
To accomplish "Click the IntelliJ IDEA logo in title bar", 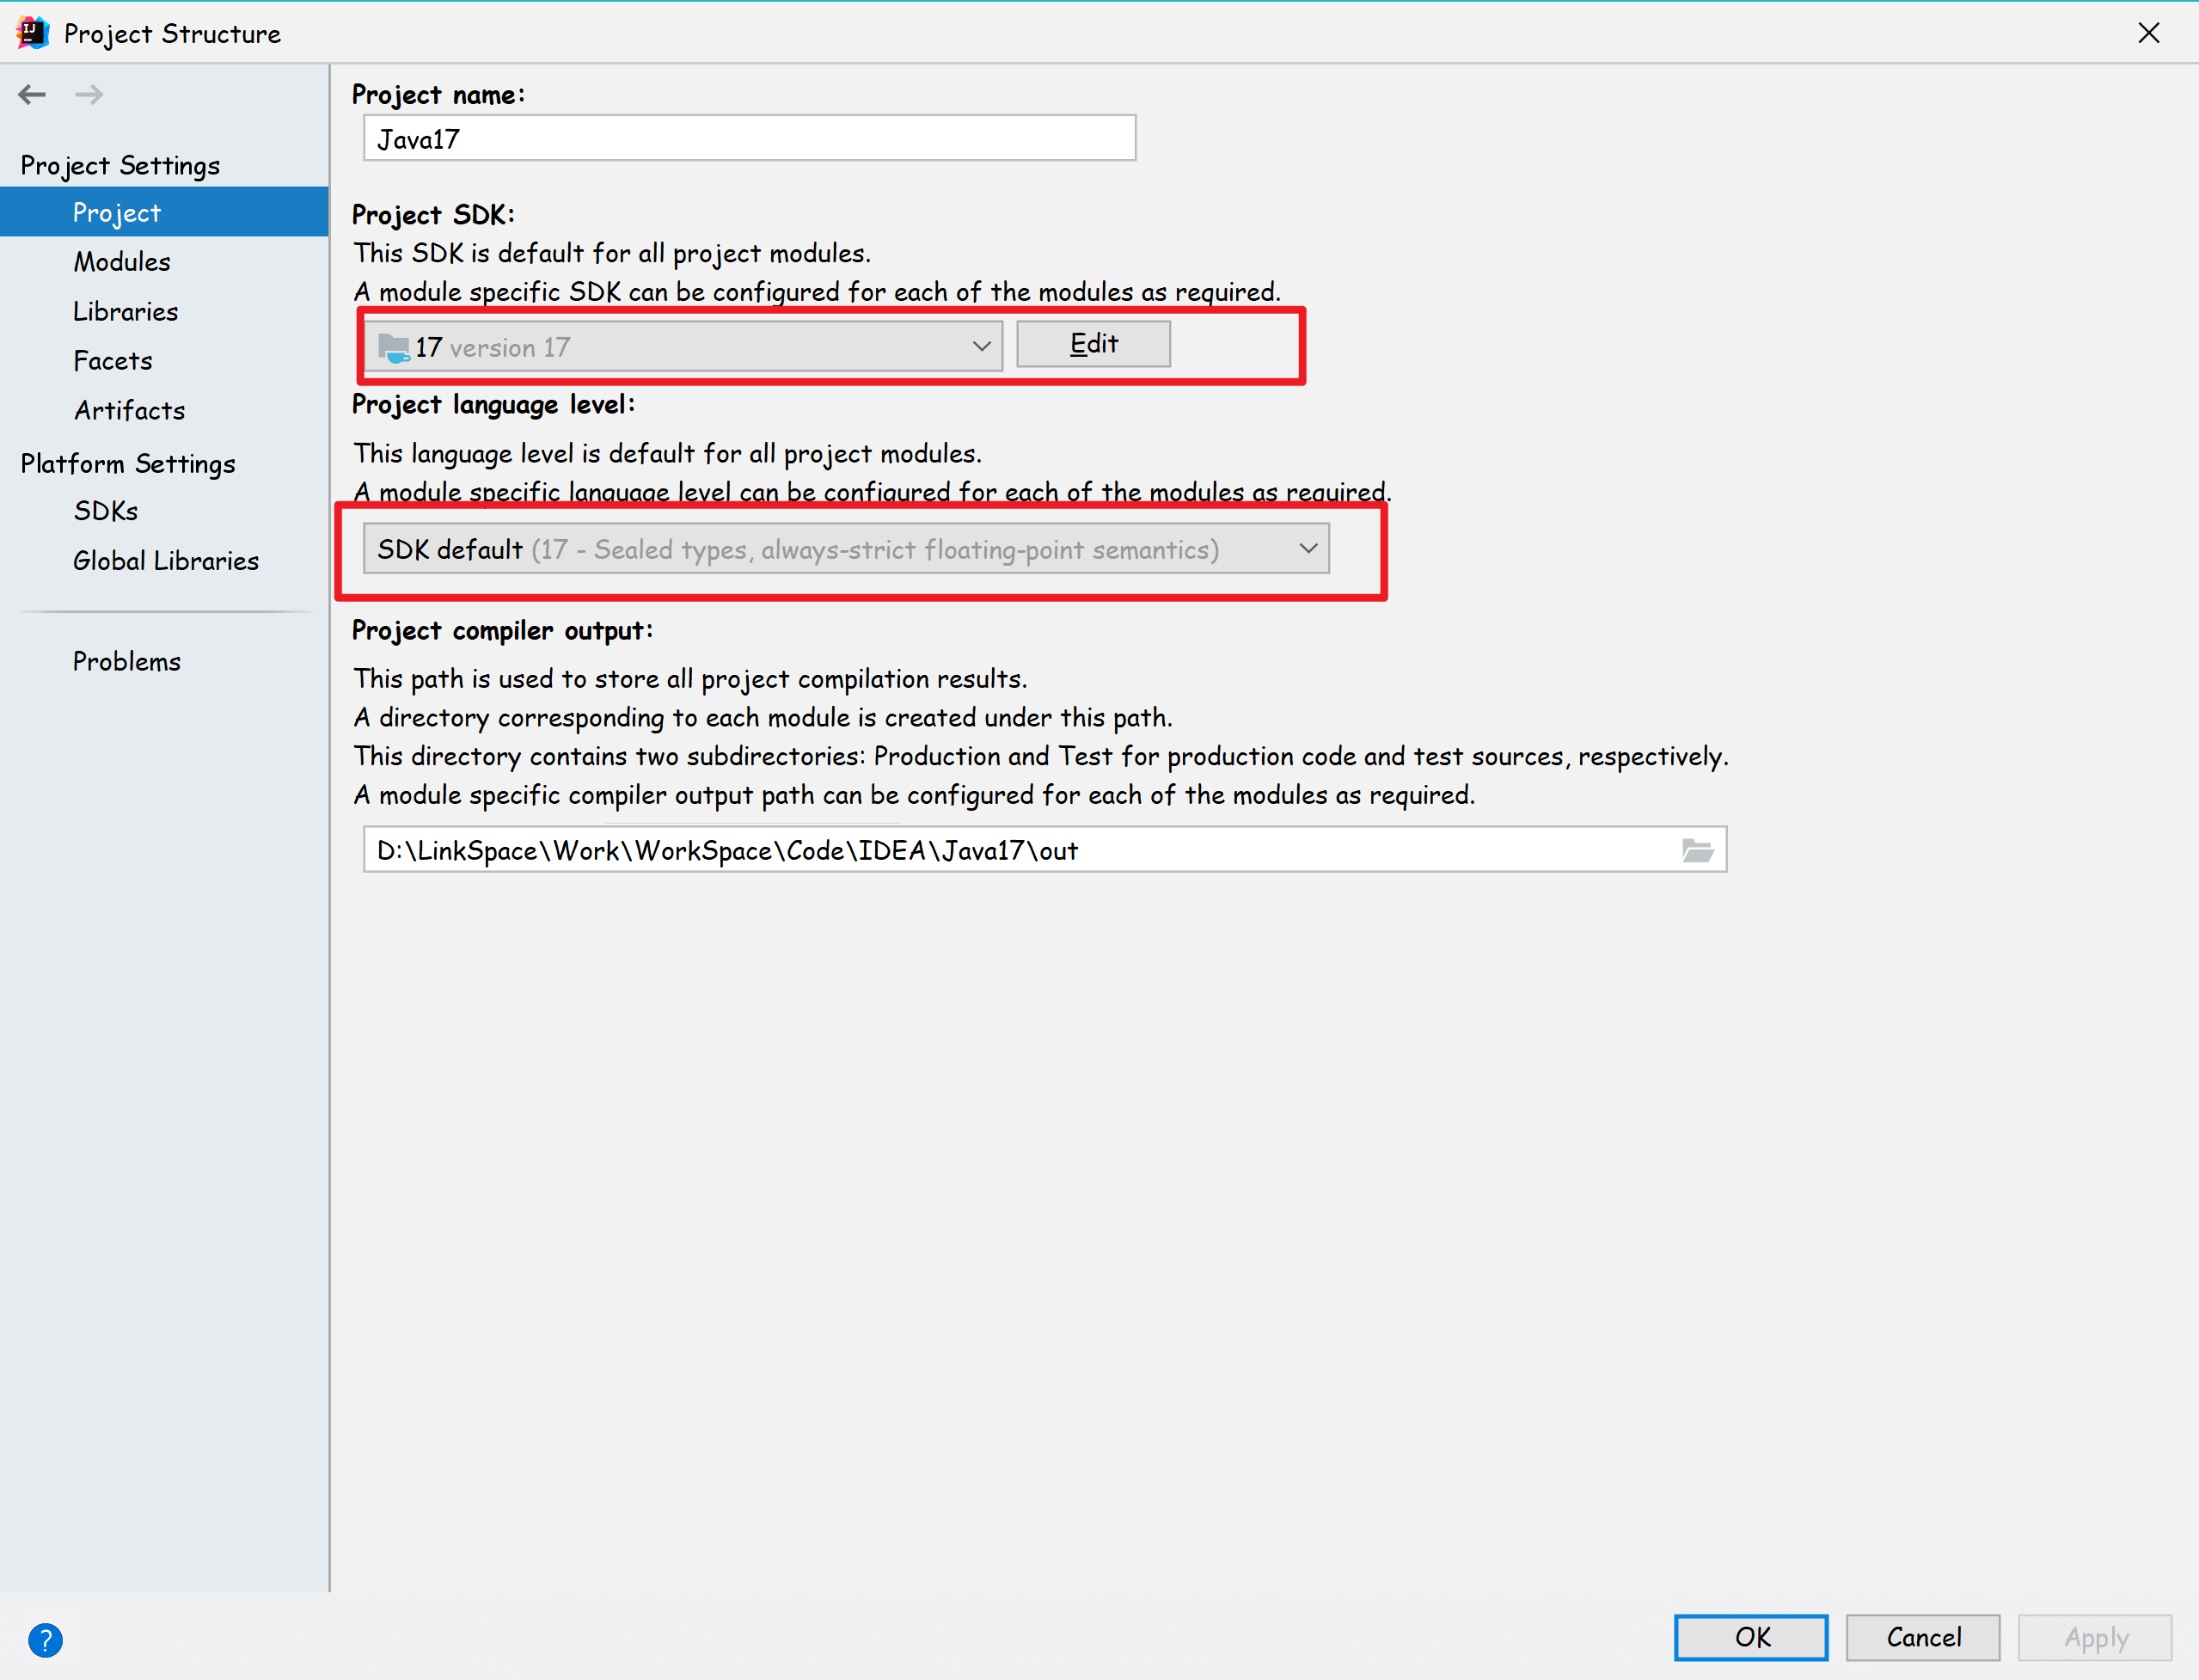I will (32, 33).
